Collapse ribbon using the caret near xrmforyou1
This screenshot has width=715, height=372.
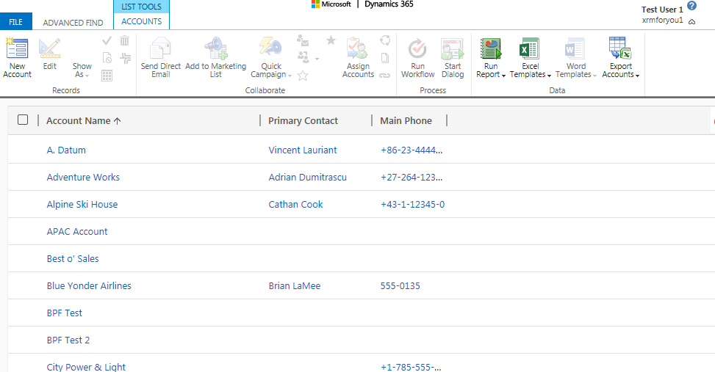click(691, 21)
